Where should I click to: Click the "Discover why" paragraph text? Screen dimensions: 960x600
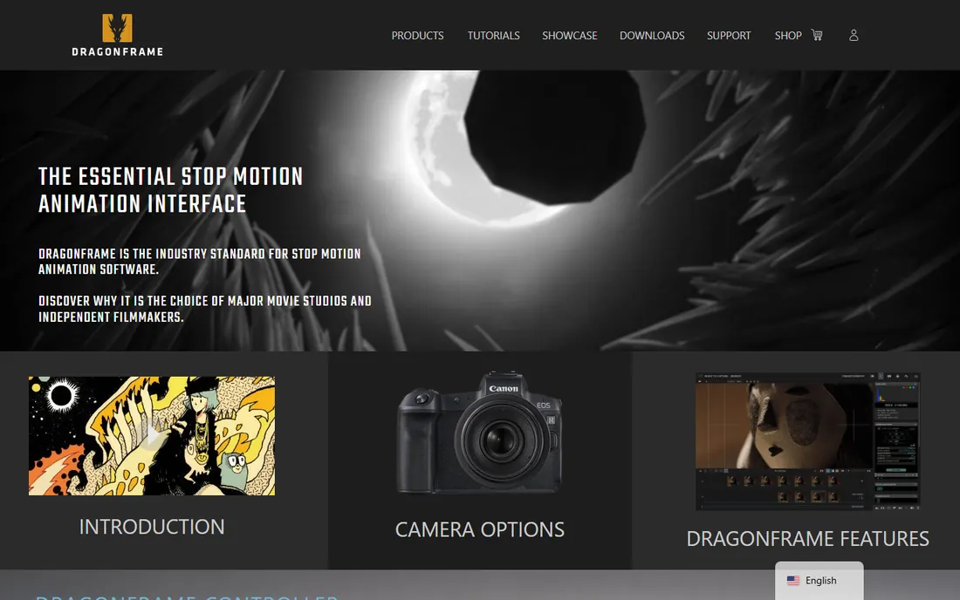pos(205,309)
